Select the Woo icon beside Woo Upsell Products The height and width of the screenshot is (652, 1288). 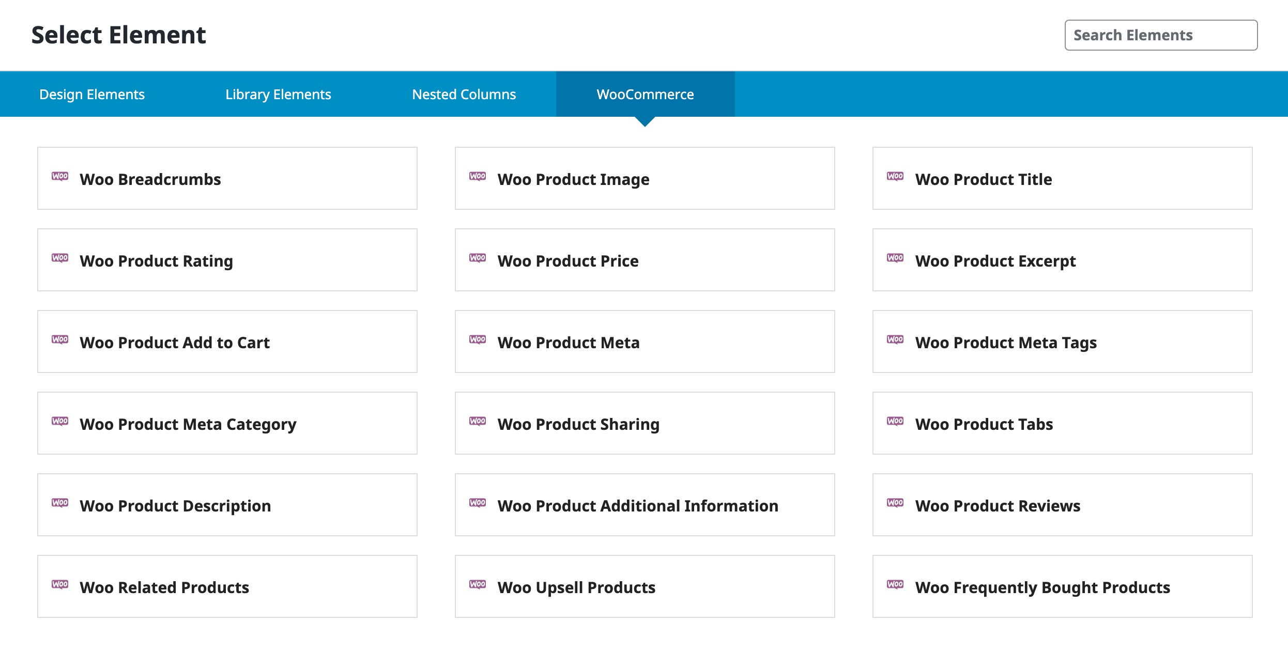(478, 585)
